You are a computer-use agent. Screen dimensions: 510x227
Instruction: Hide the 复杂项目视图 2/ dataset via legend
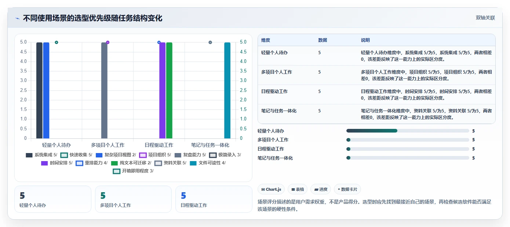point(116,155)
